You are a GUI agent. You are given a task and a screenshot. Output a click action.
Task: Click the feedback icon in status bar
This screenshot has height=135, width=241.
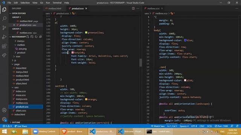tap(232, 126)
